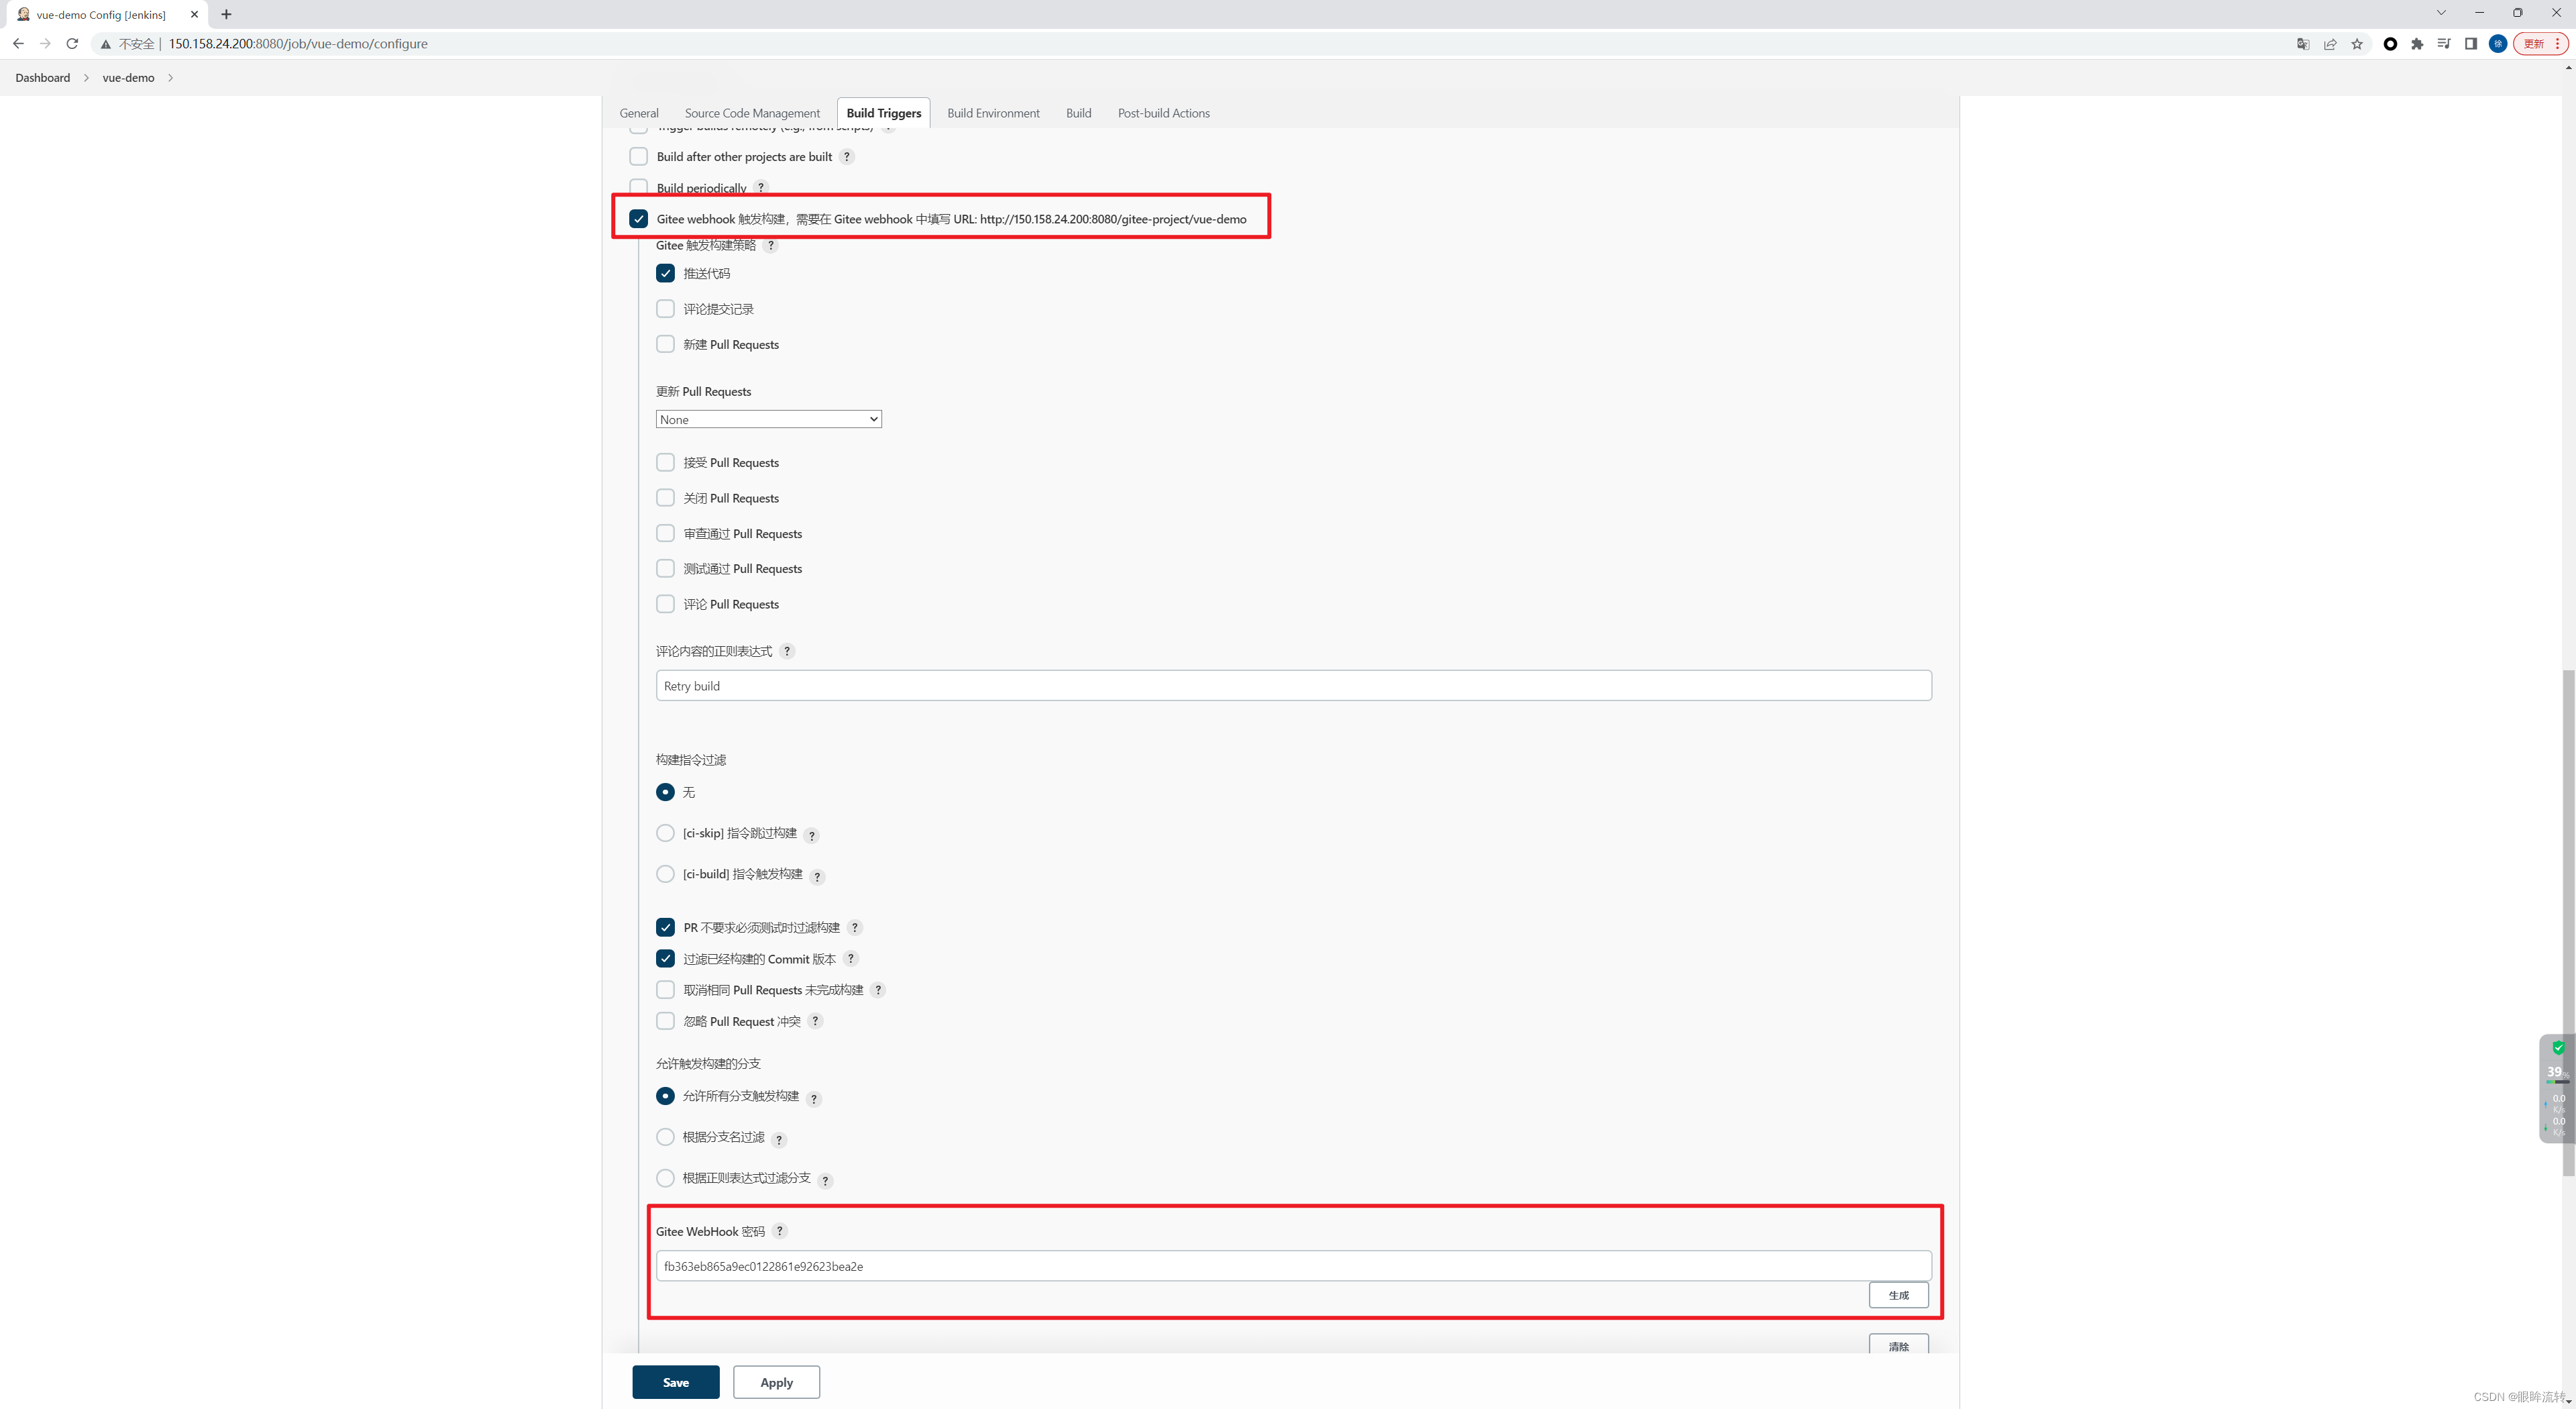Show help for 允许所有分支触发构建

coord(814,1099)
